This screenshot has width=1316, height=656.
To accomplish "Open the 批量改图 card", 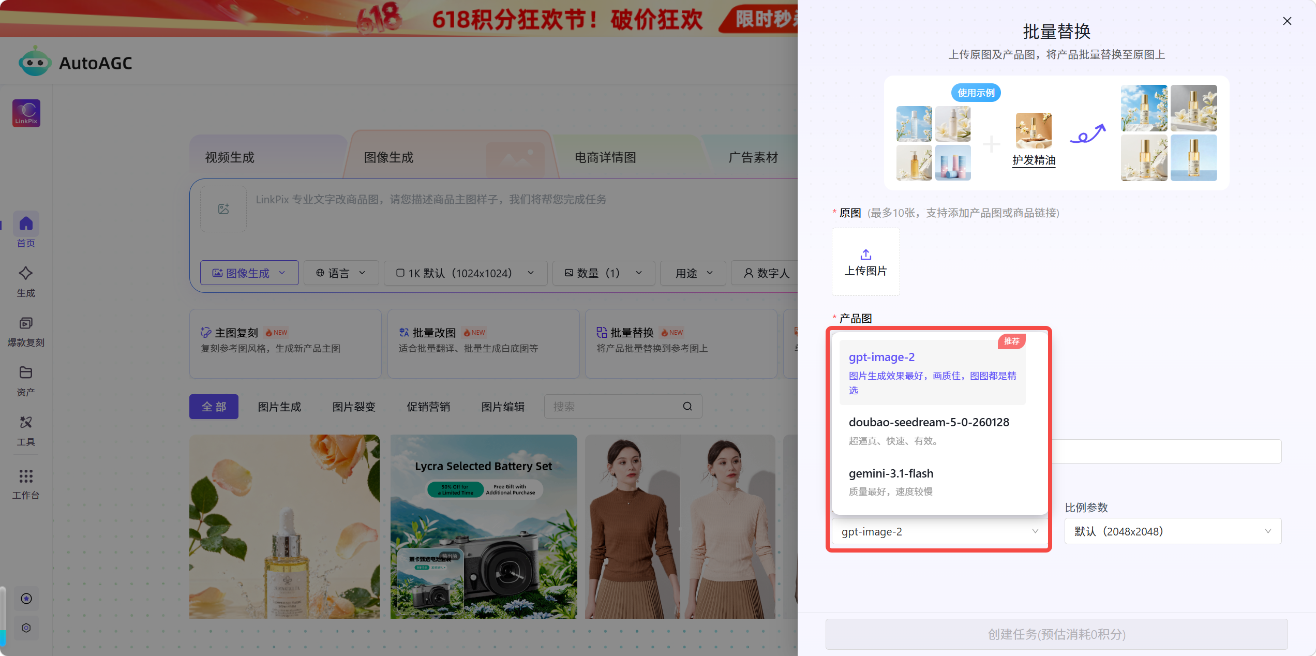I will coord(483,344).
